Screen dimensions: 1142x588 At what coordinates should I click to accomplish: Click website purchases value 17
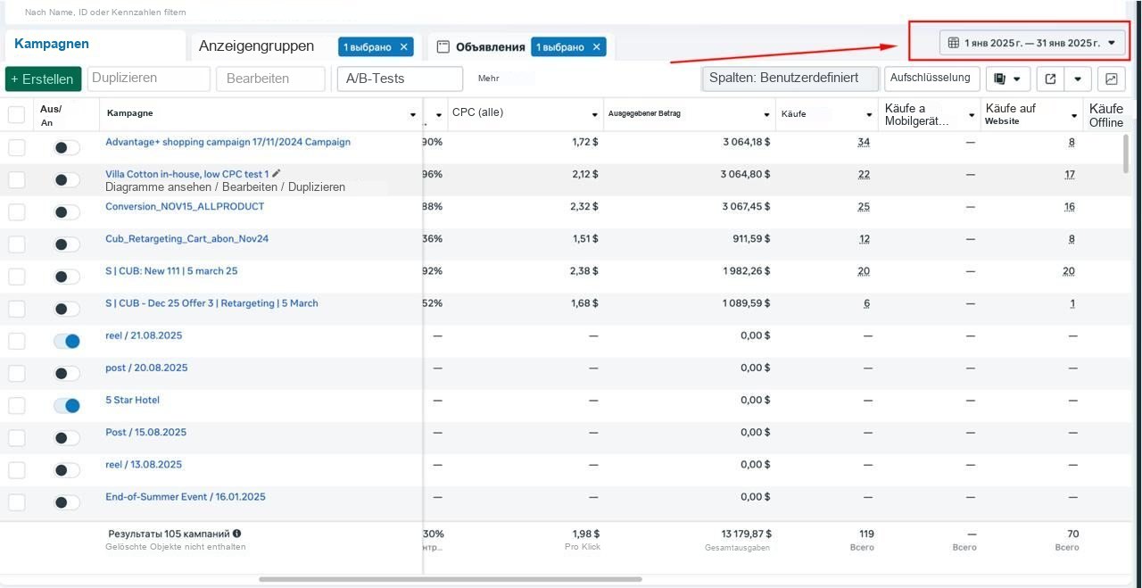1070,174
